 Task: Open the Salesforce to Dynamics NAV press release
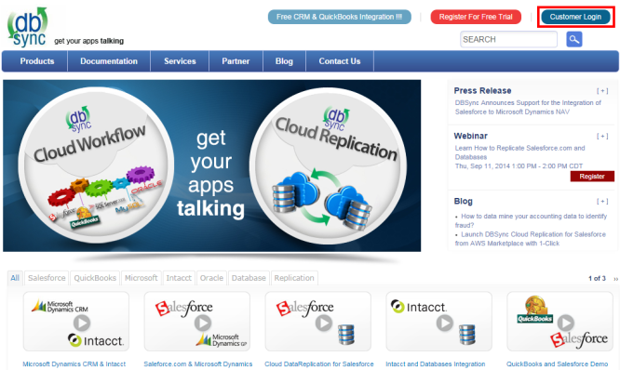click(x=528, y=108)
